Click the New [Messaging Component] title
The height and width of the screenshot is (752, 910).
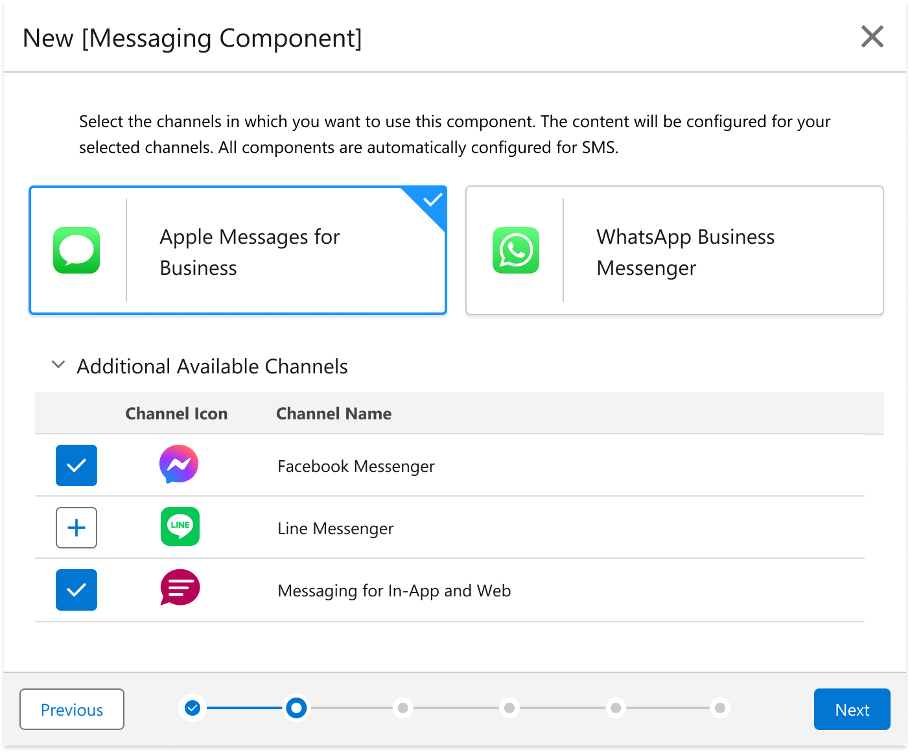coord(192,38)
